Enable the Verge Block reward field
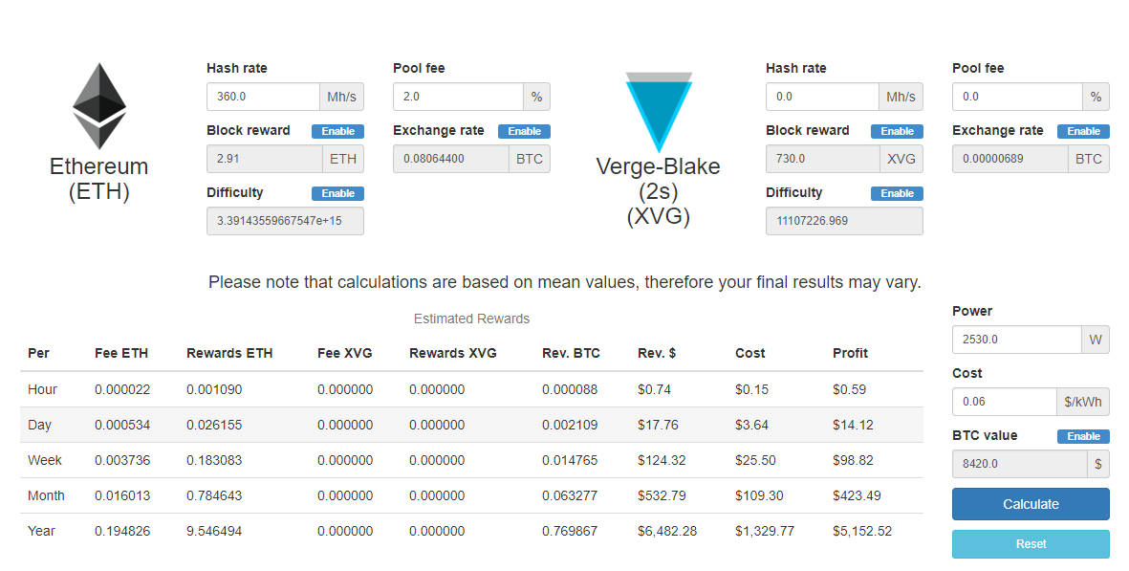The width and height of the screenshot is (1129, 571). coord(897,131)
